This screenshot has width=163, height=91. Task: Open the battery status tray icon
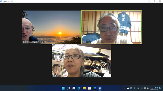148,88
